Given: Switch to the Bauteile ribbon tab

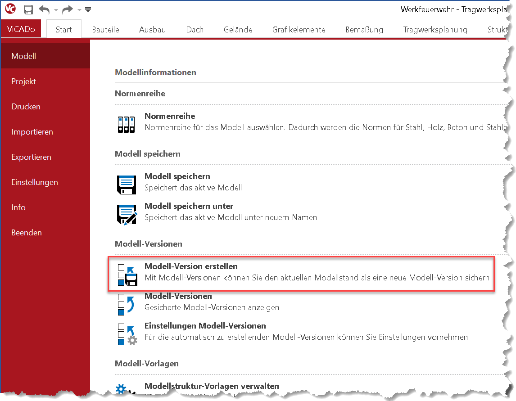Looking at the screenshot, I should click(x=105, y=30).
